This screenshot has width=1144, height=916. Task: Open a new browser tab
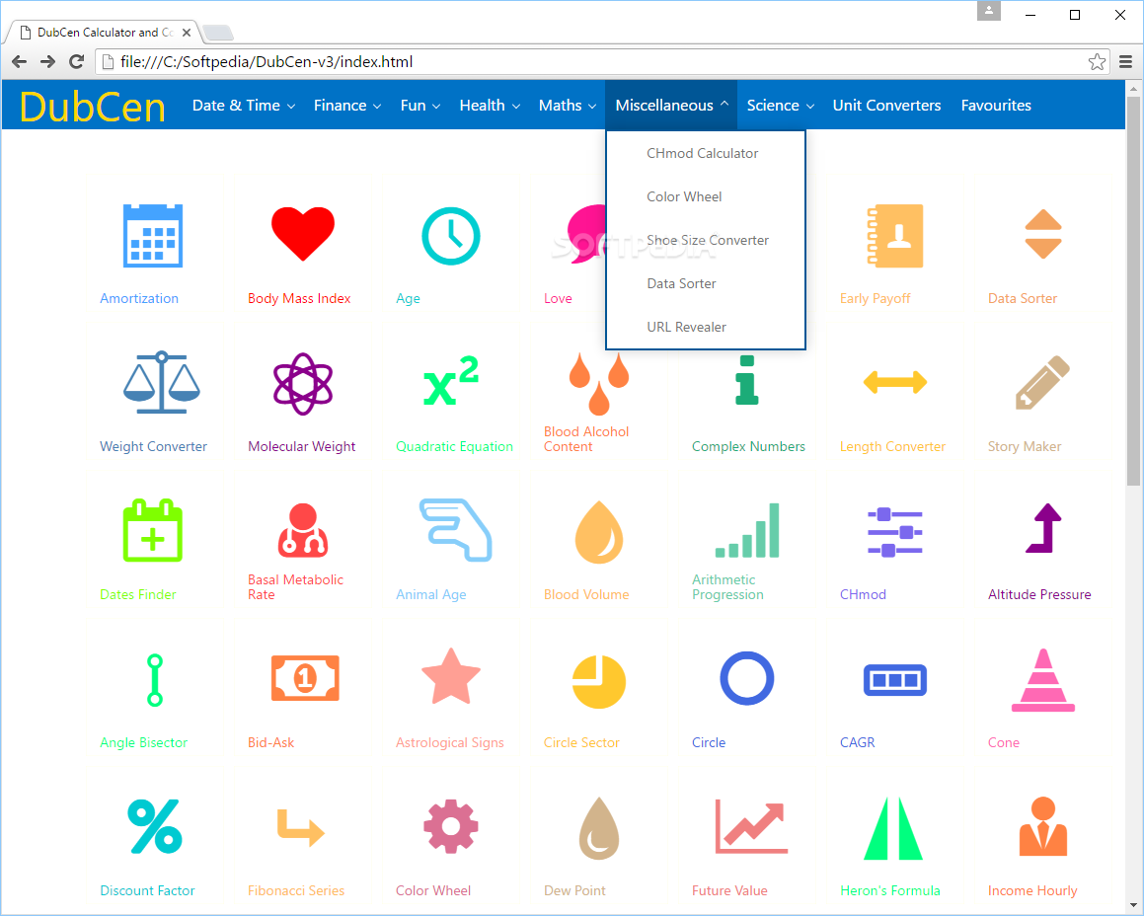click(x=217, y=33)
